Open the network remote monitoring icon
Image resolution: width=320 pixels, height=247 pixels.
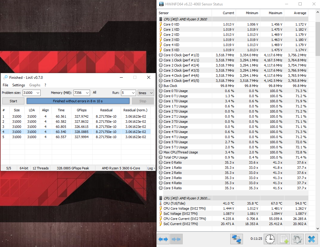pos(236,239)
